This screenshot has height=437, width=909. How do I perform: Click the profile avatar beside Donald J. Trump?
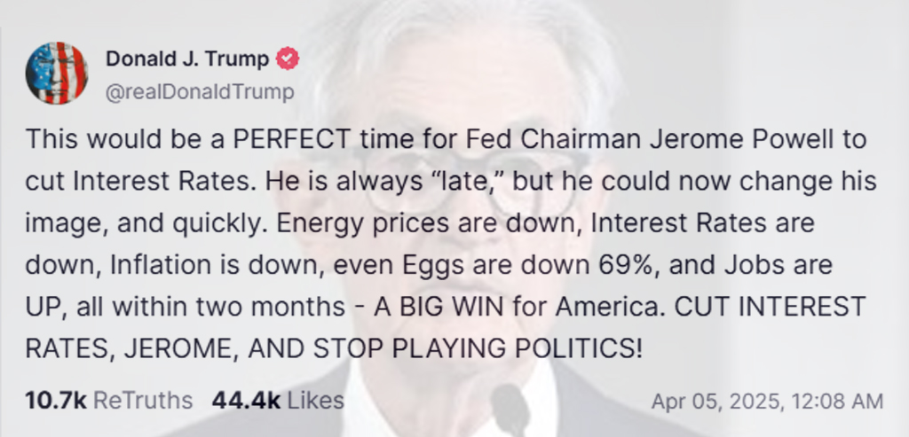(57, 73)
